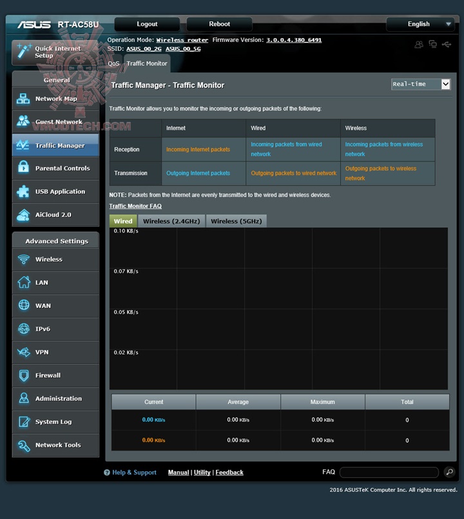Click the VPN arrows icon
Image resolution: width=464 pixels, height=519 pixels.
click(24, 352)
